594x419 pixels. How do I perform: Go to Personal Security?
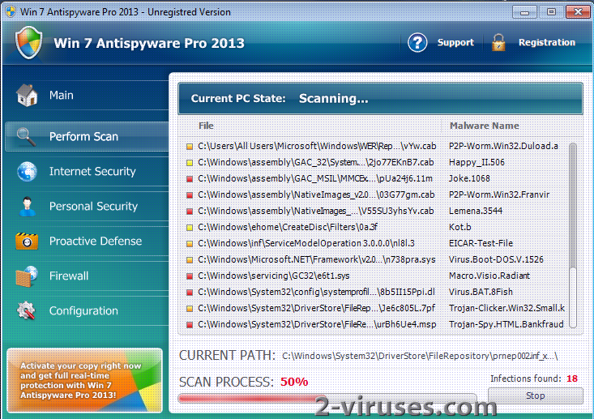pos(87,206)
